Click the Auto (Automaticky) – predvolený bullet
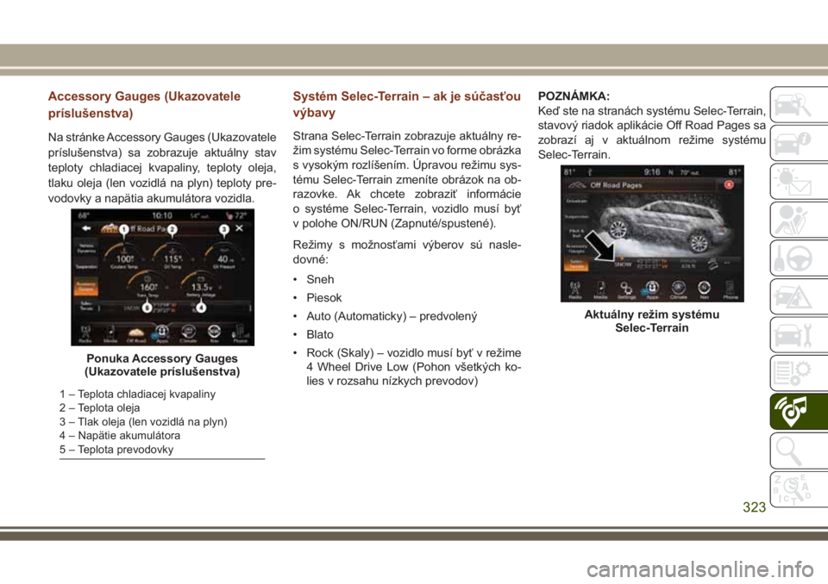 pyautogui.click(x=392, y=316)
